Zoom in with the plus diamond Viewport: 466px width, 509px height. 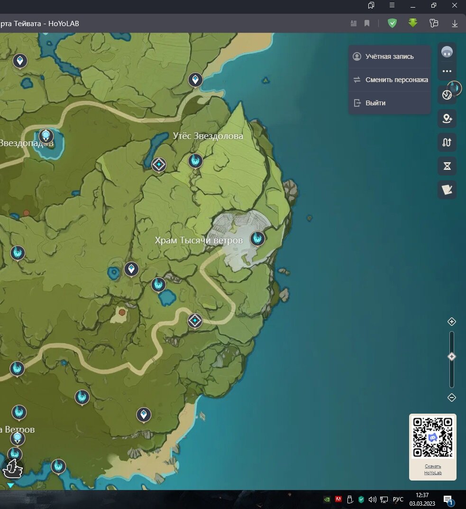452,322
